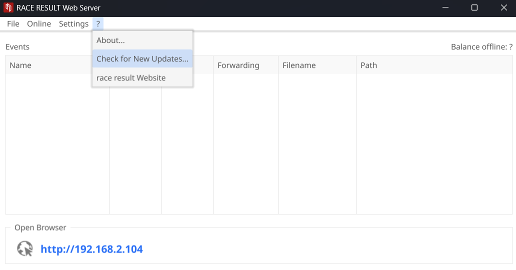
Task: Open the File menu
Action: point(13,24)
